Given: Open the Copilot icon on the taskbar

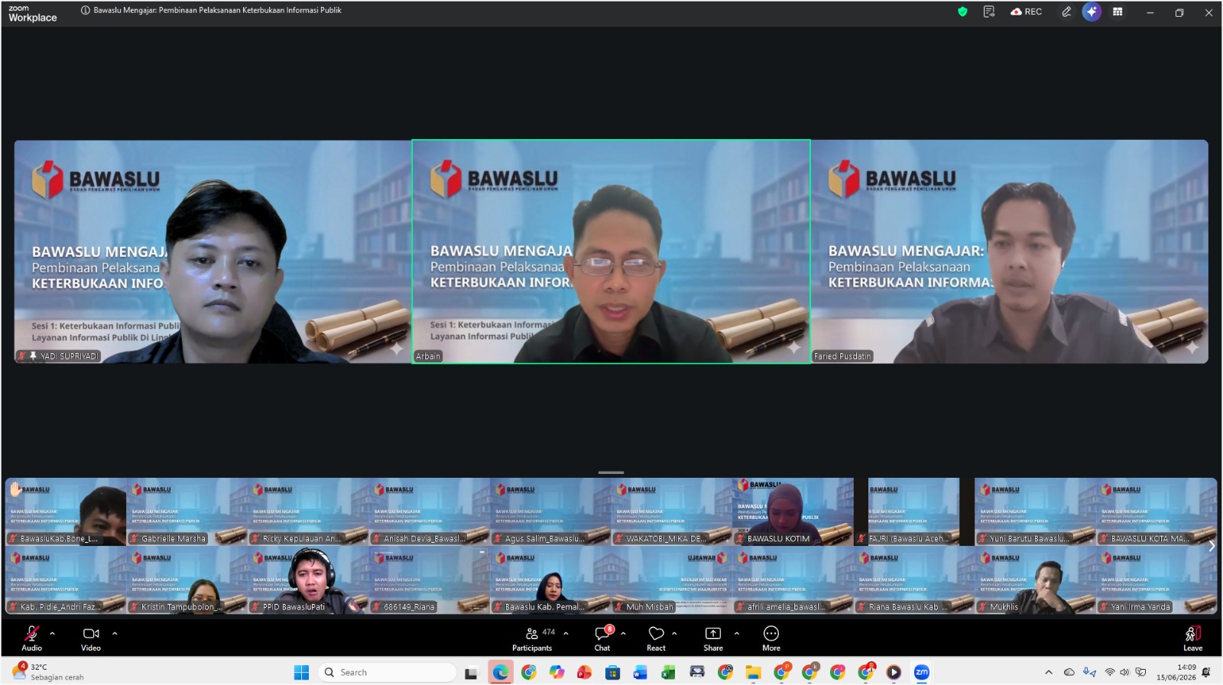Looking at the screenshot, I should pos(556,673).
